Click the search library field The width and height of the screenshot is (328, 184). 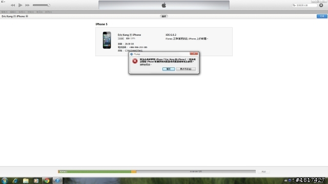(304, 5)
